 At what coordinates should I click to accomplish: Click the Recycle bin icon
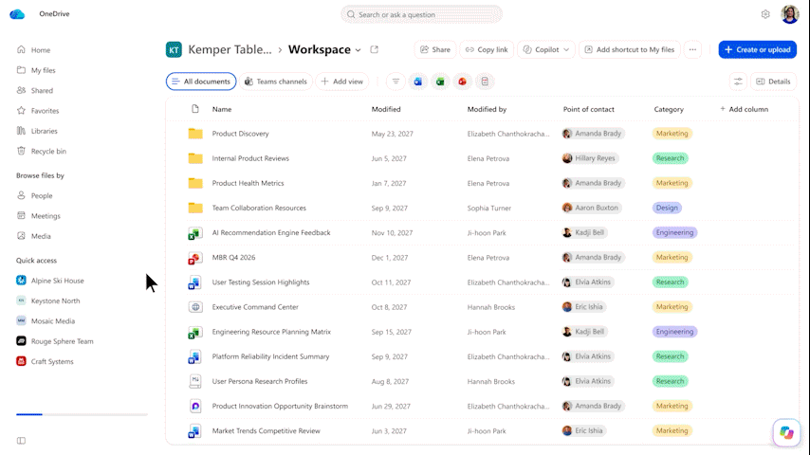pyautogui.click(x=21, y=151)
